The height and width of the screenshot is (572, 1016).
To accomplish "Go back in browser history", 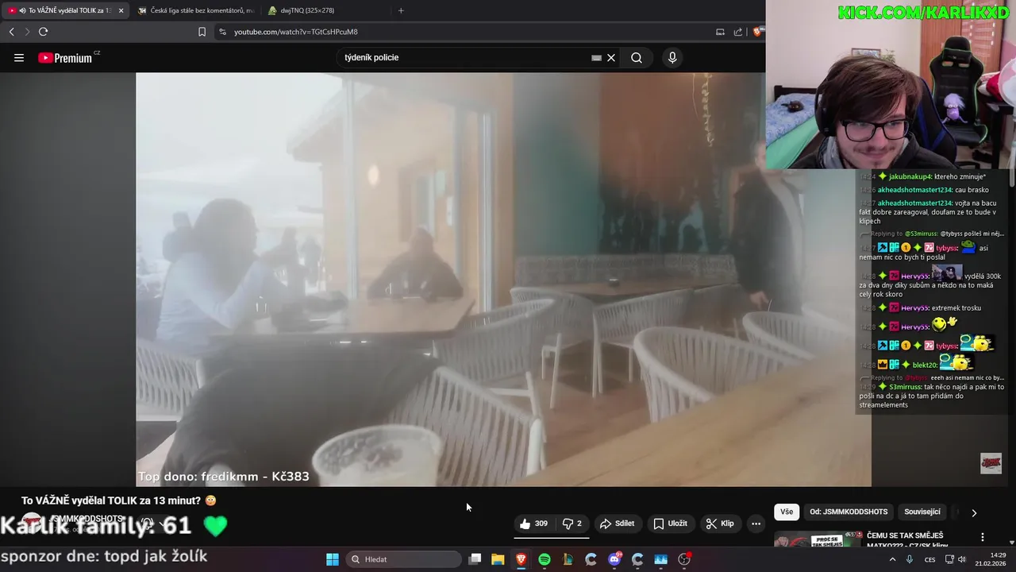I will point(11,32).
